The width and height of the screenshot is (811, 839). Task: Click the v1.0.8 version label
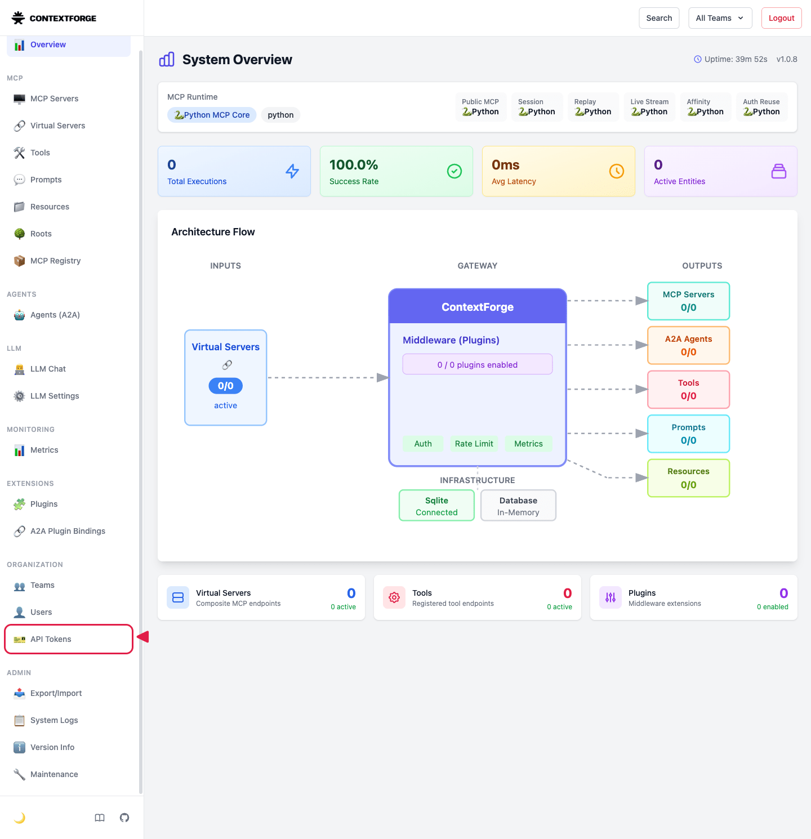(x=787, y=59)
